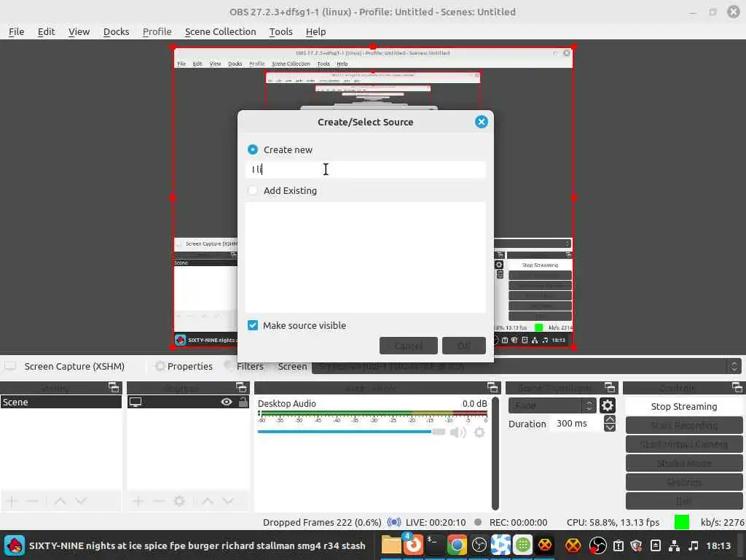The height and width of the screenshot is (560, 746).
Task: Uncheck Make source visible checkbox
Action: pos(253,325)
